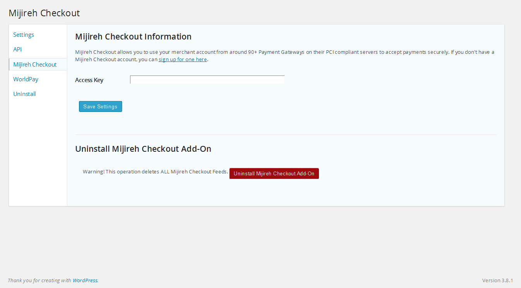
Task: Click the warning text about deleting feeds
Action: (x=155, y=171)
